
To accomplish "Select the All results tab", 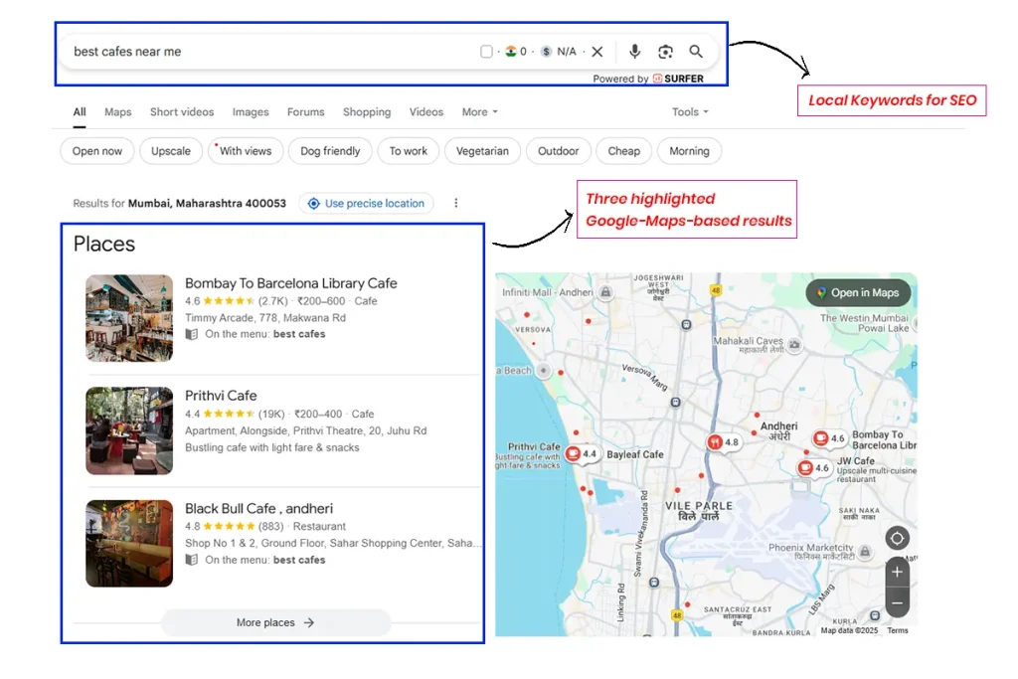I will tap(80, 112).
